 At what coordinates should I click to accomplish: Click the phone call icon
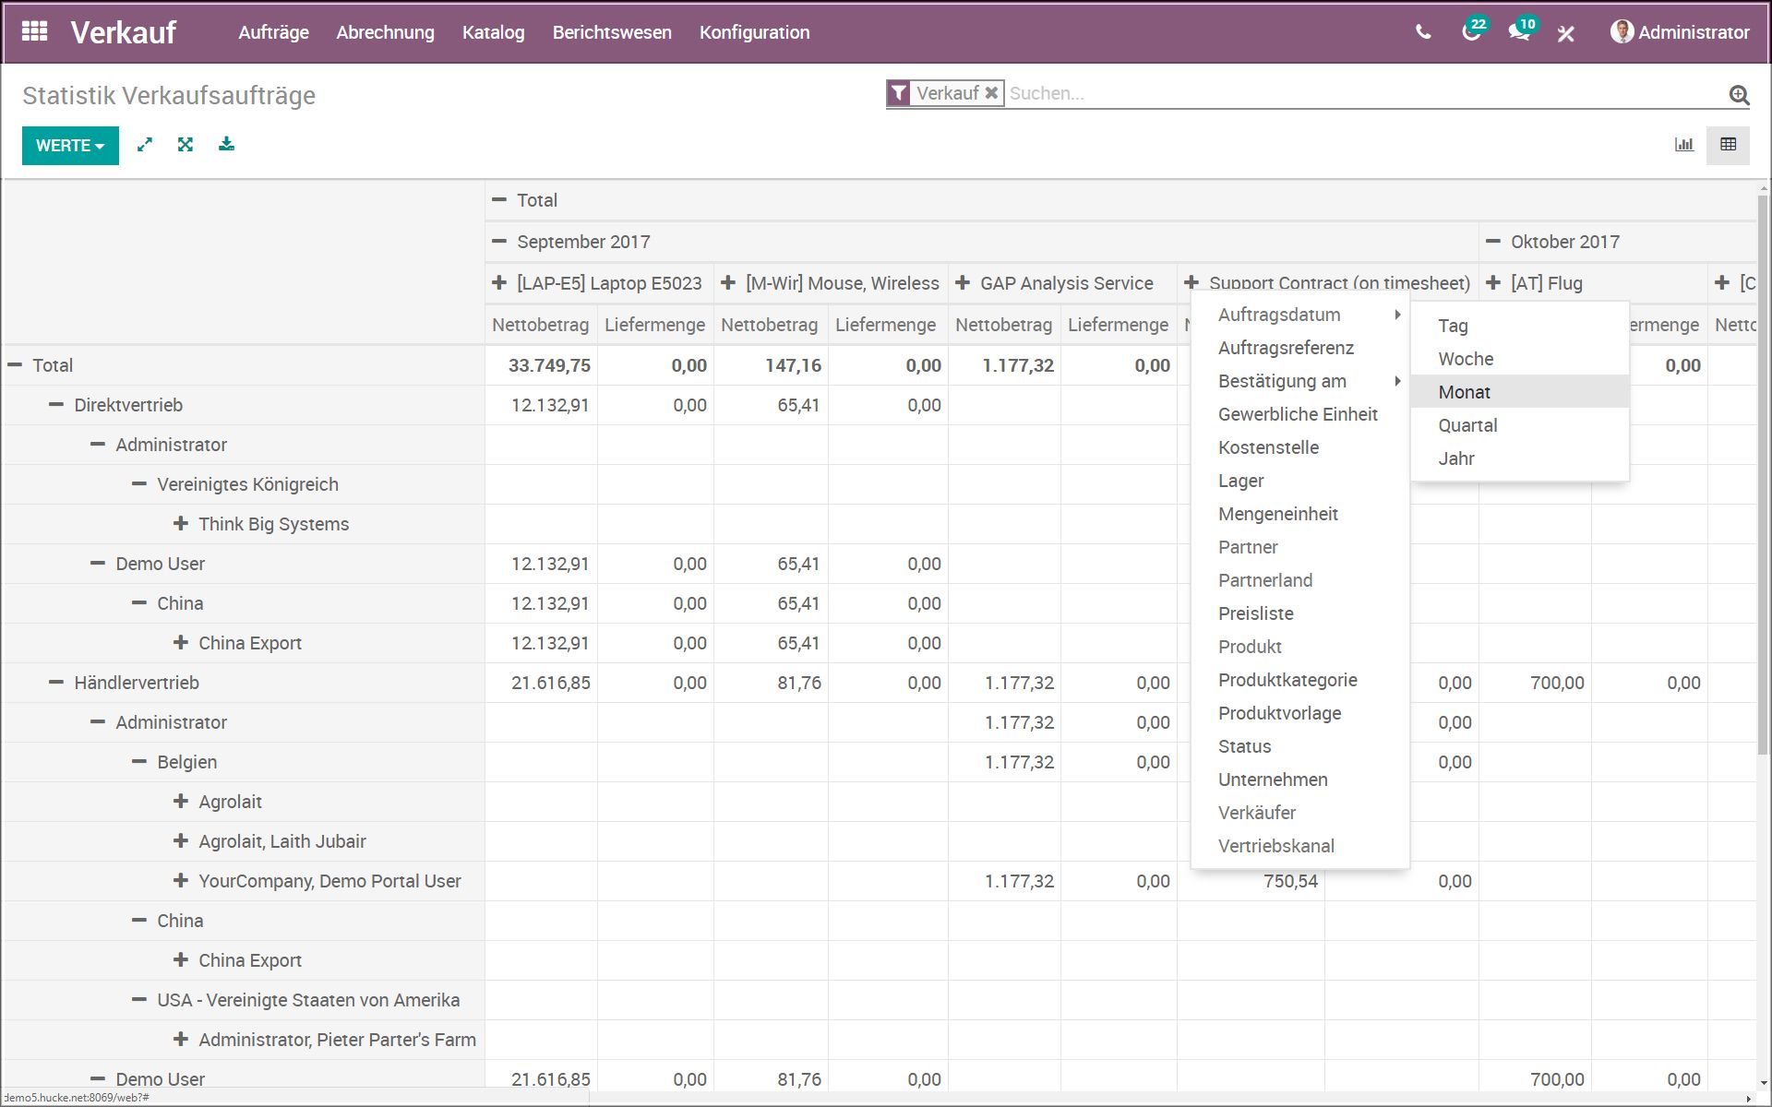(1423, 32)
